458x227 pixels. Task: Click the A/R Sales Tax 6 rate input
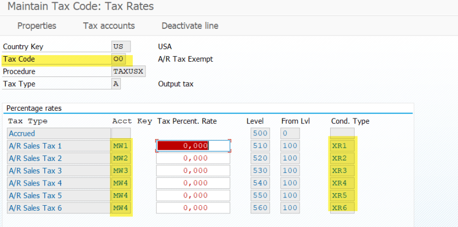[x=193, y=208]
